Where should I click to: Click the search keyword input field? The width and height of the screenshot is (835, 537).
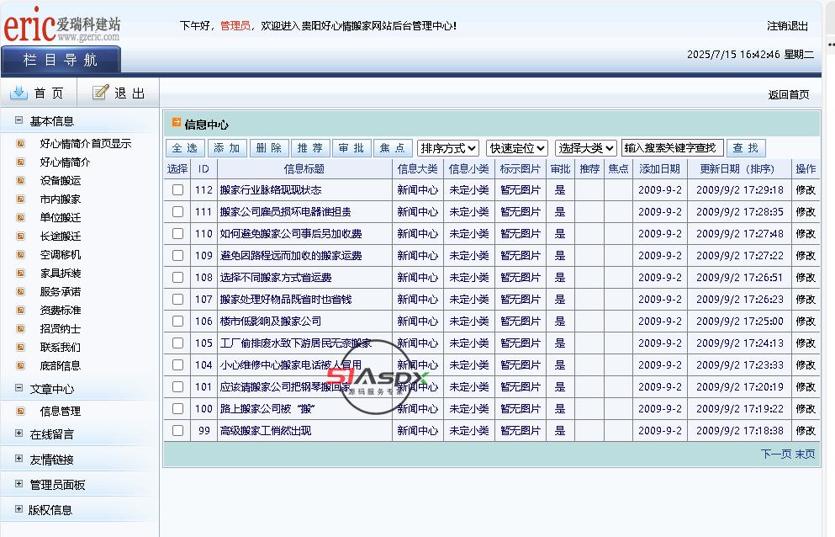(672, 148)
